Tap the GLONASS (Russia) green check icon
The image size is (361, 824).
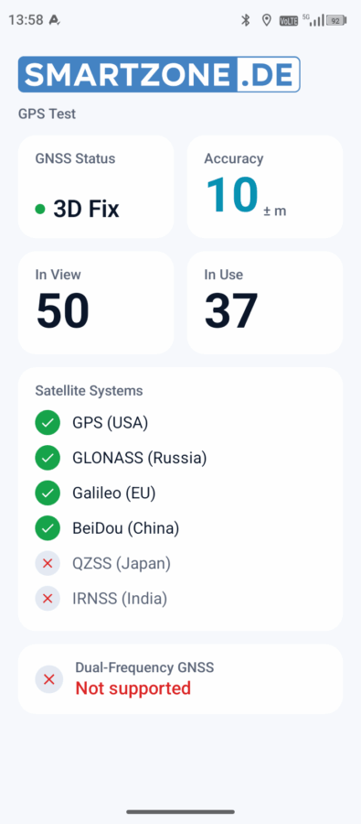pos(48,459)
